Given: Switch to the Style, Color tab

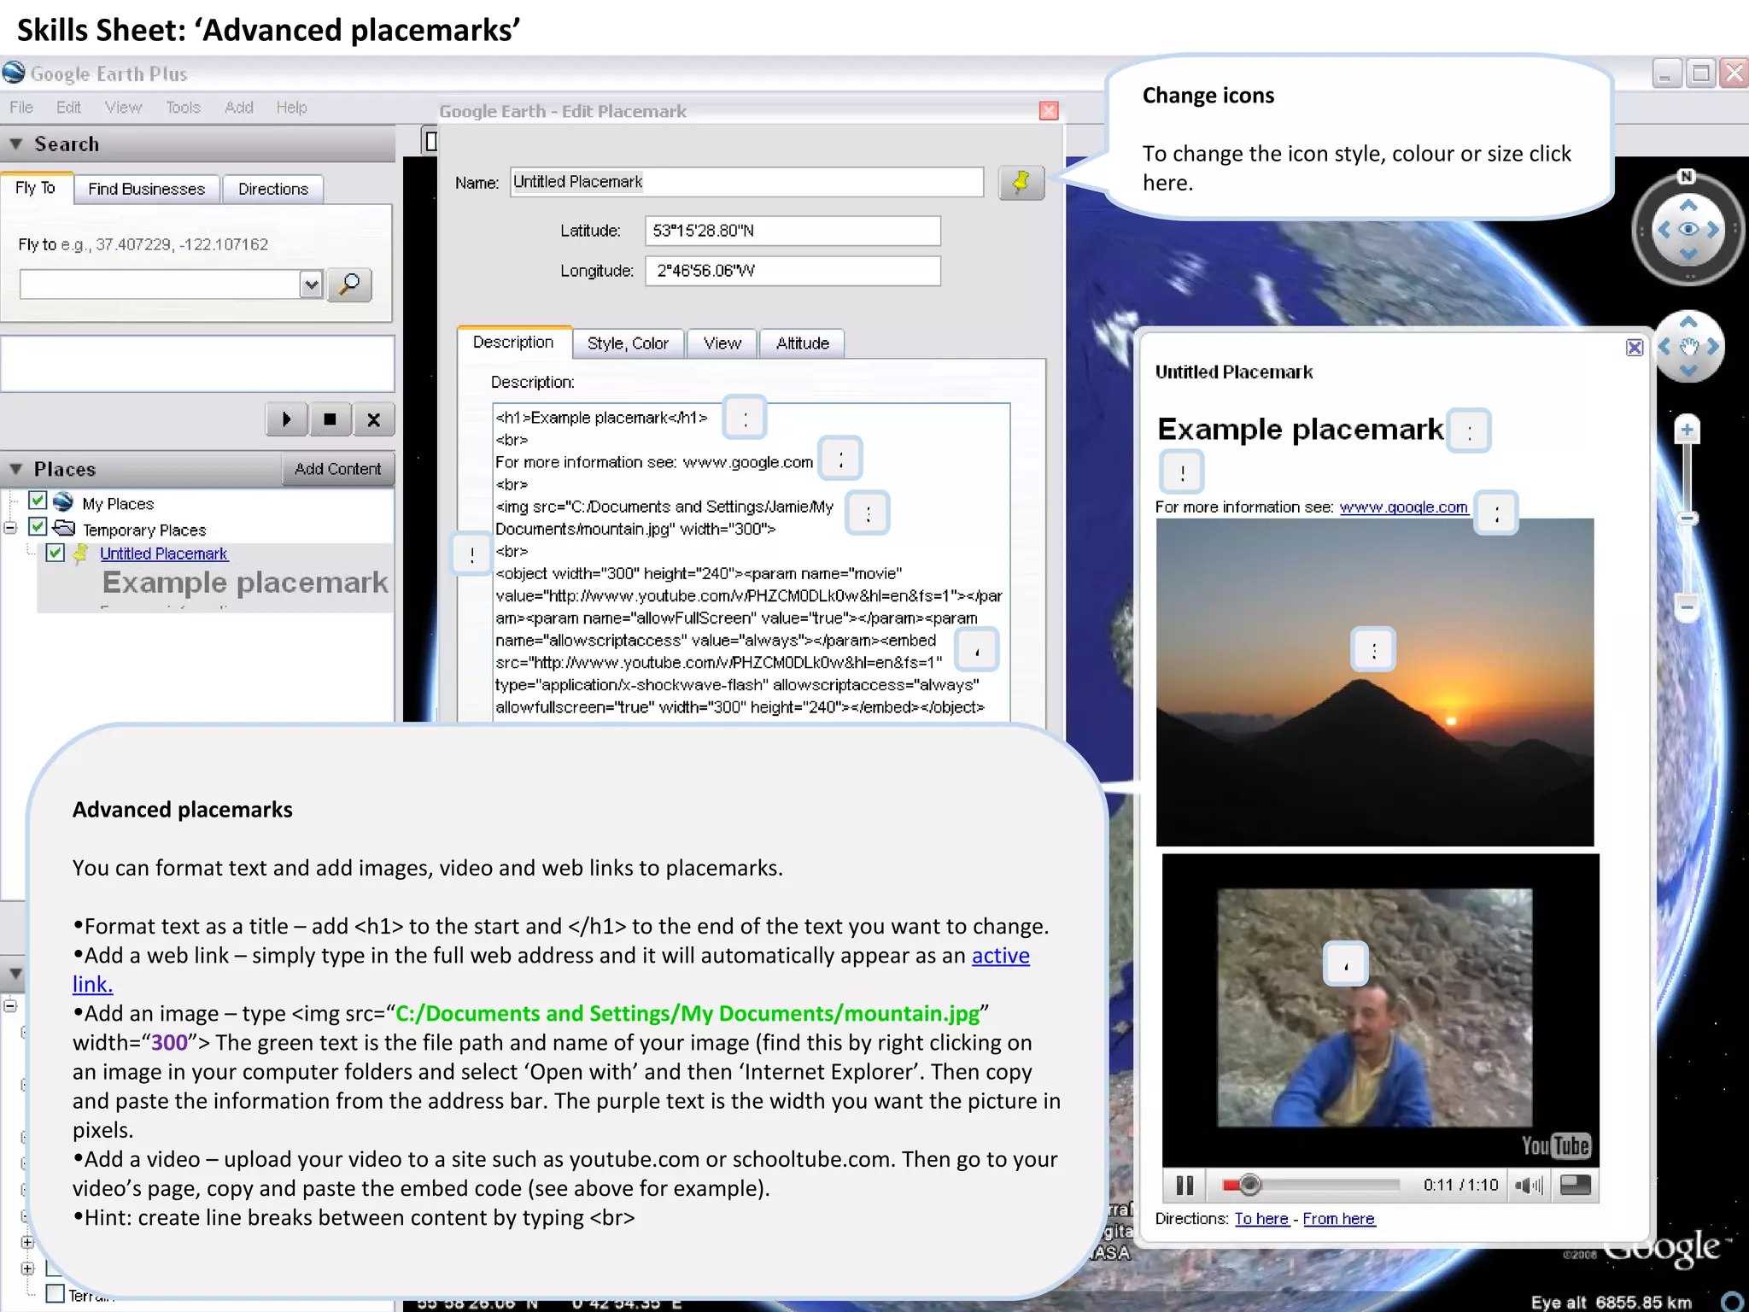Looking at the screenshot, I should [628, 343].
